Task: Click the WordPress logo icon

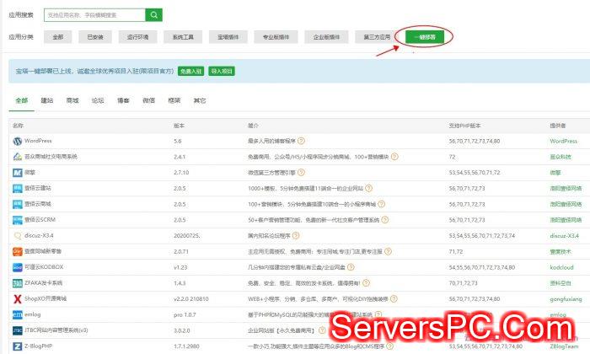Action: click(17, 142)
